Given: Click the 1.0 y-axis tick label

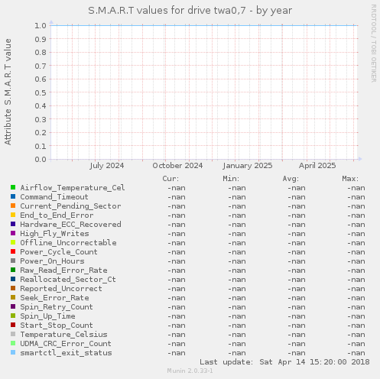Looking at the screenshot, I should [x=41, y=25].
